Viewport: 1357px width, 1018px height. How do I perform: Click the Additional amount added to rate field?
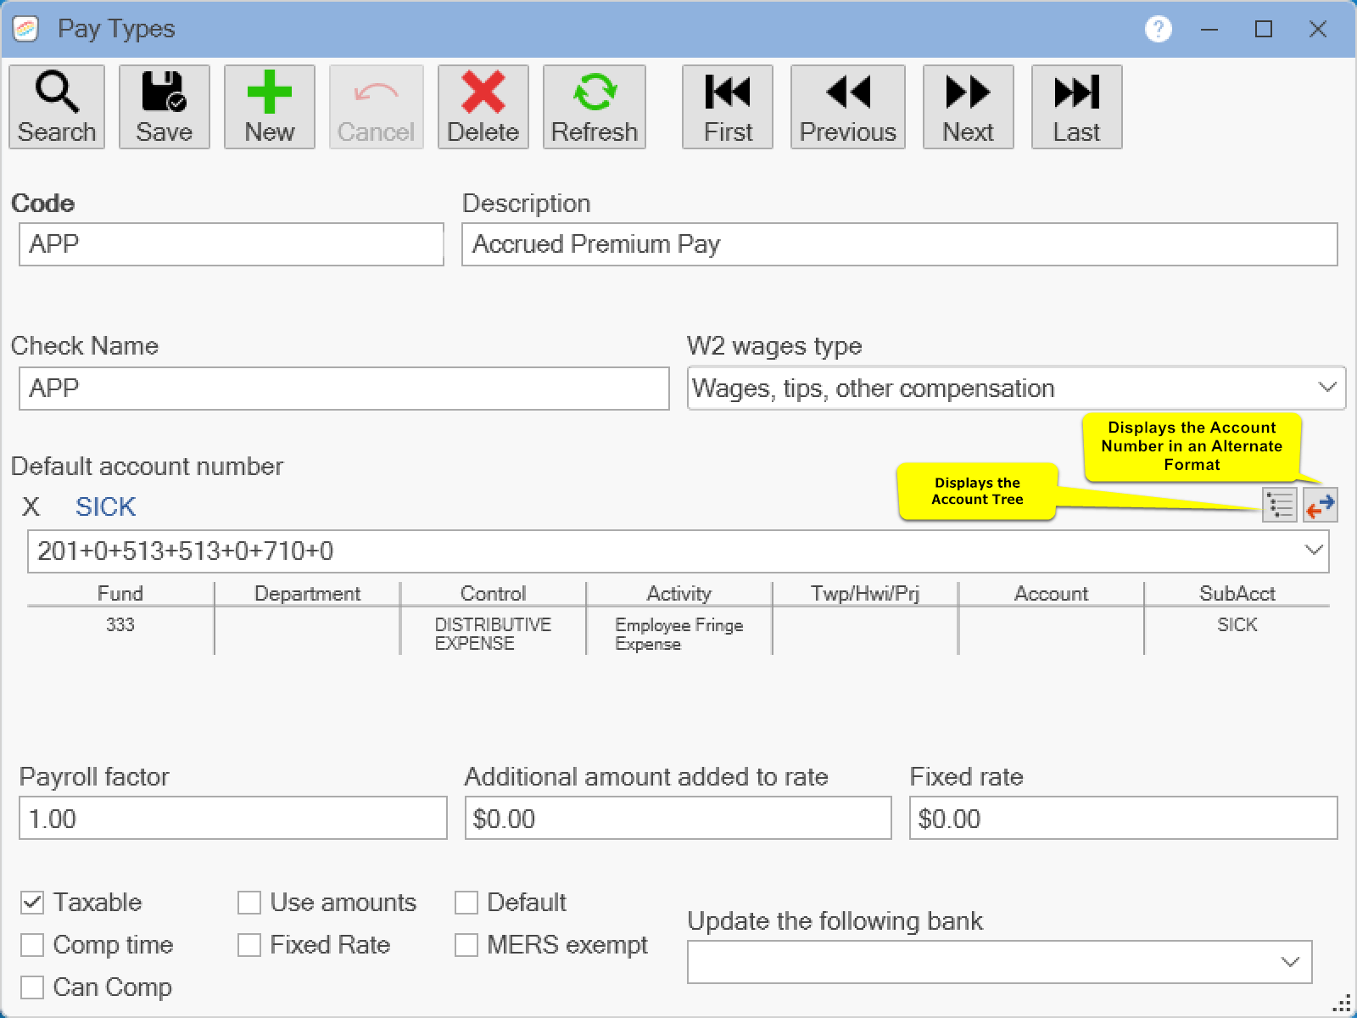click(x=678, y=818)
